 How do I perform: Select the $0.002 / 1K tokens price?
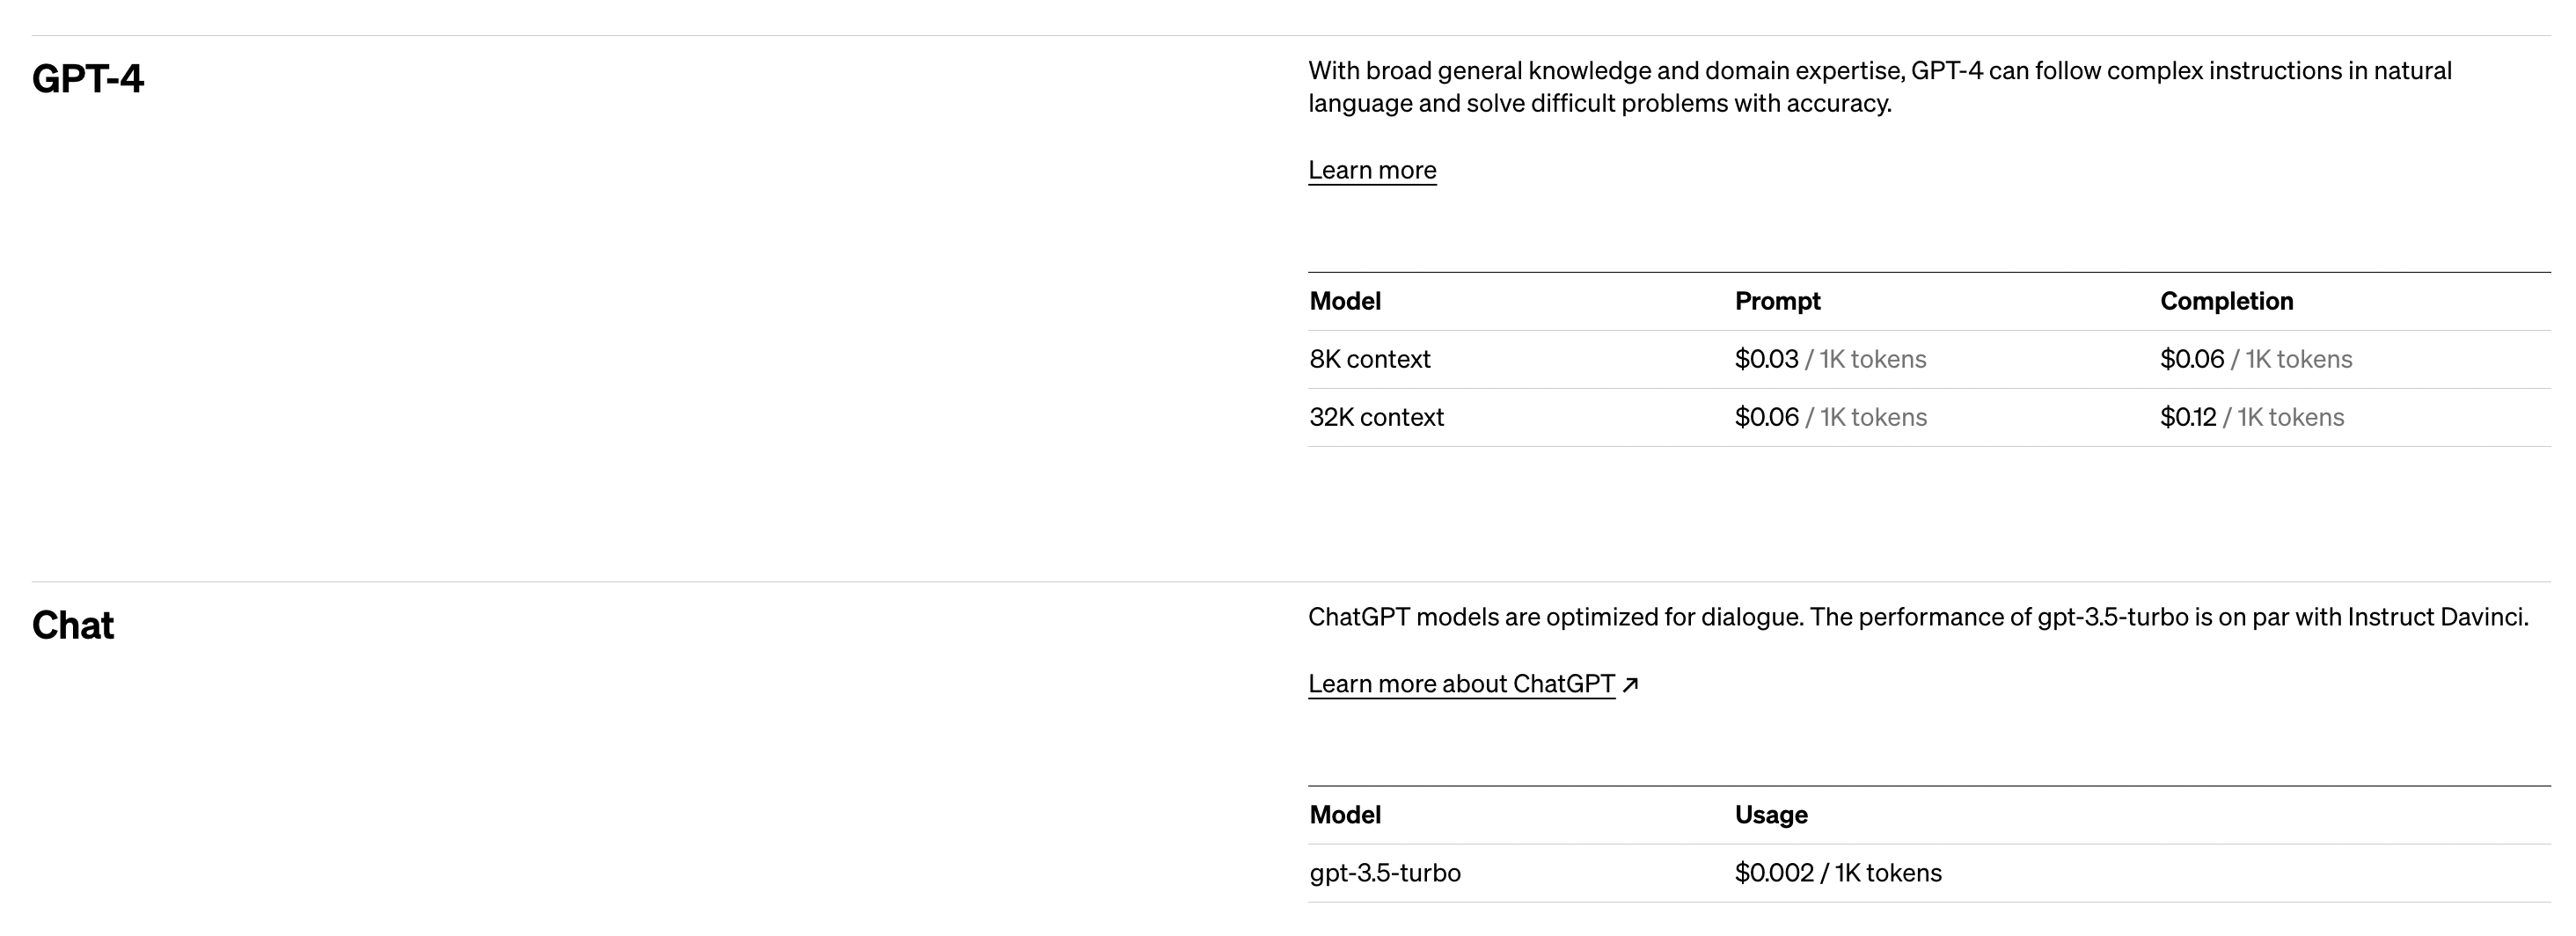point(1838,873)
